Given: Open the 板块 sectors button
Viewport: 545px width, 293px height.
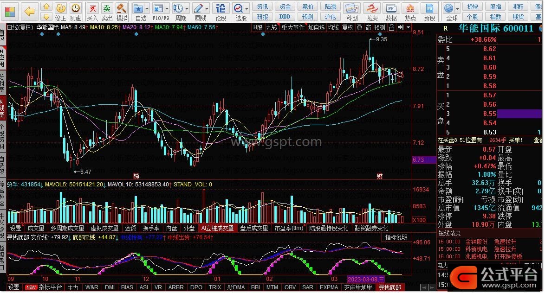Looking at the screenshot, I should (x=473, y=6).
